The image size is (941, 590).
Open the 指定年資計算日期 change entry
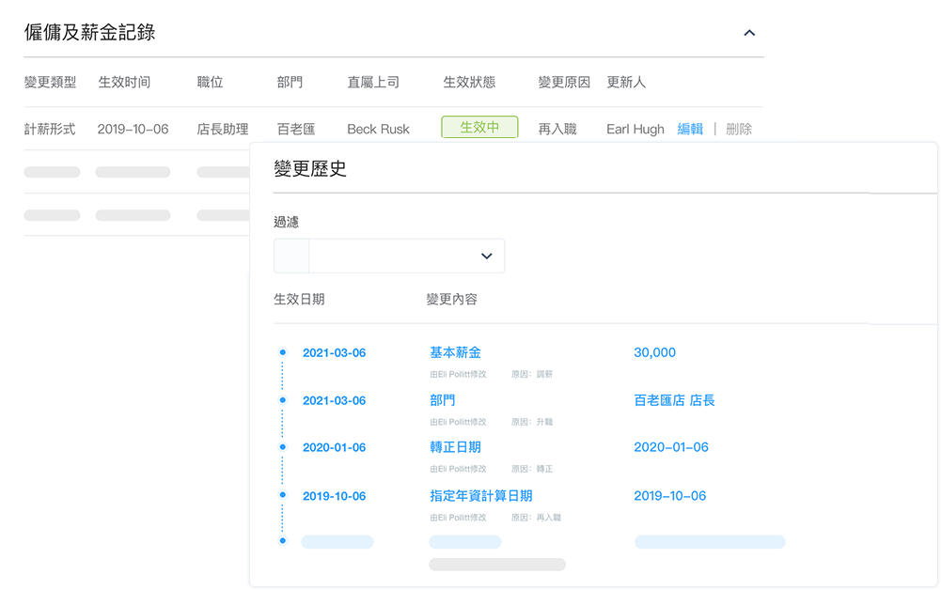(x=481, y=496)
